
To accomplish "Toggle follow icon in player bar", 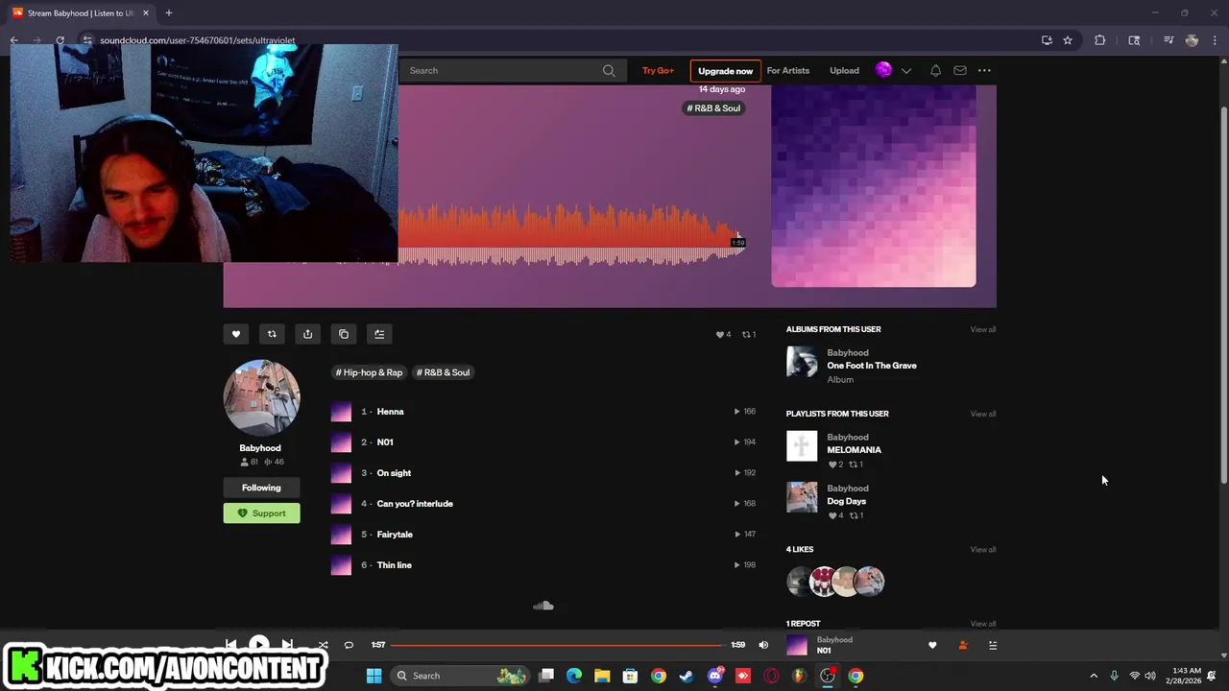I will point(963,646).
